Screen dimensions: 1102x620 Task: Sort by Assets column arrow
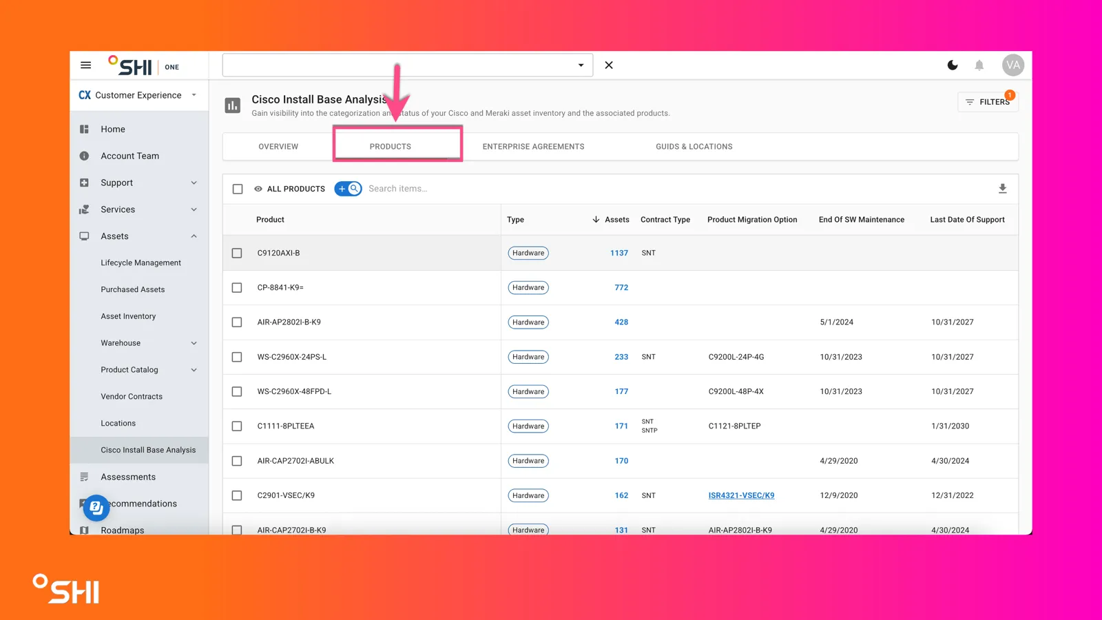(x=596, y=220)
